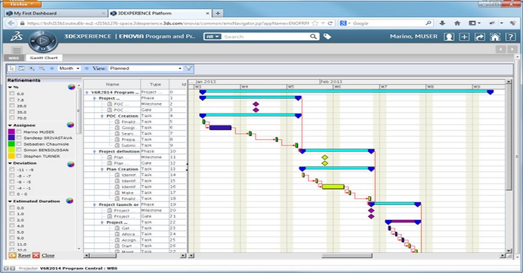Click the Reset icon in Refinements panel
This screenshot has width=523, height=273.
tap(12, 256)
